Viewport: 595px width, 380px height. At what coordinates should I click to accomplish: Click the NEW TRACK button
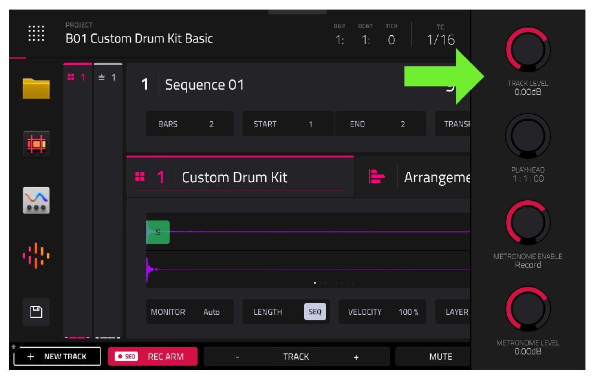(x=57, y=357)
